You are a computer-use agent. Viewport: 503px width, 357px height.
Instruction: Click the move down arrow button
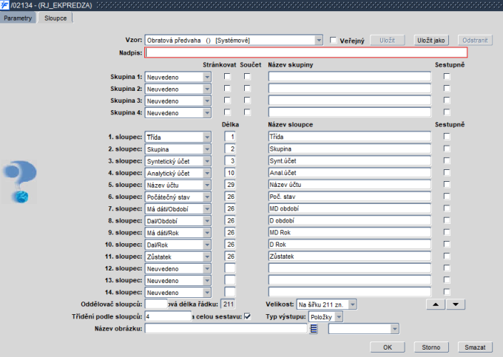click(455, 304)
